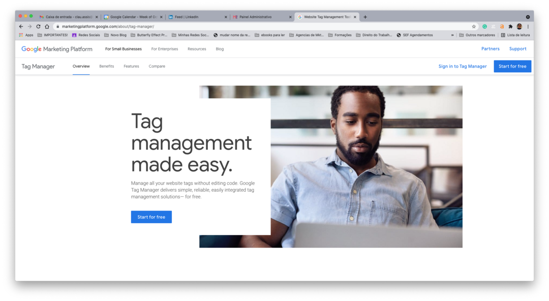The height and width of the screenshot is (301, 549).
Task: Click the browser forward arrow
Action: tap(30, 26)
